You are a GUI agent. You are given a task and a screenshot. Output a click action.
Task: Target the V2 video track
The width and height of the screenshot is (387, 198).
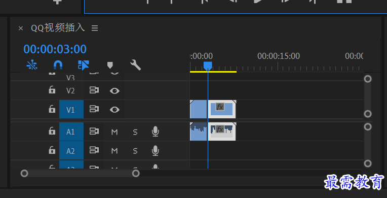pyautogui.click(x=70, y=91)
